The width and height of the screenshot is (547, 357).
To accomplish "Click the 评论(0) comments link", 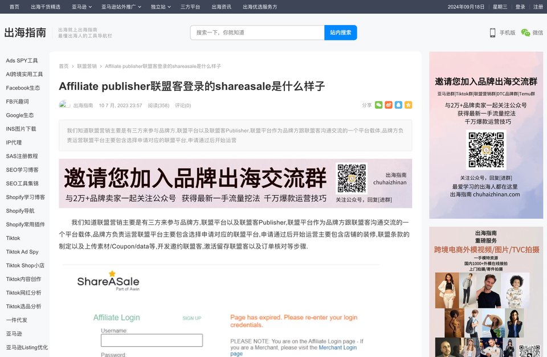I will tap(183, 105).
